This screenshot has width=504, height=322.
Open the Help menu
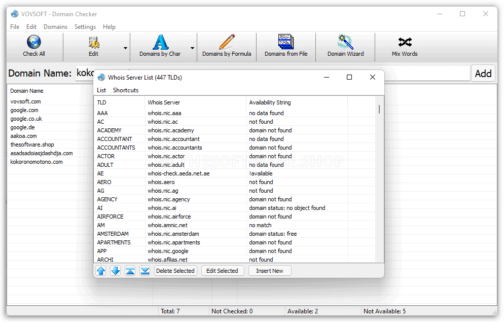[x=110, y=27]
